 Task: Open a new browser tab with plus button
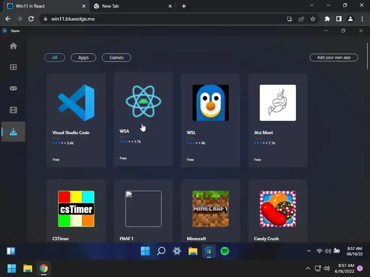coord(184,6)
